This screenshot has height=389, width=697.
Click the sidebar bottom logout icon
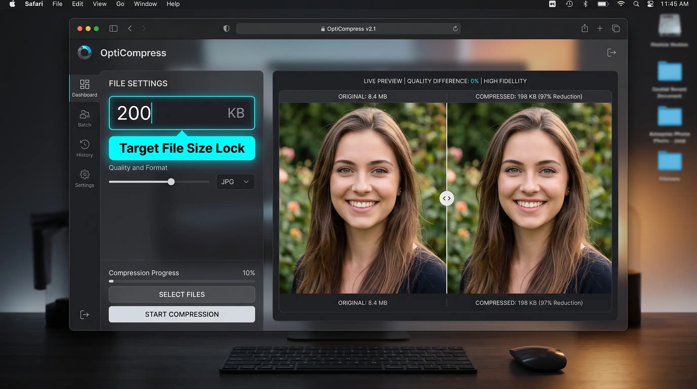84,314
